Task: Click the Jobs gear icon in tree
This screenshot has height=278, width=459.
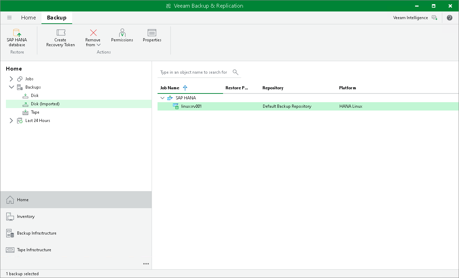Action: 20,79
